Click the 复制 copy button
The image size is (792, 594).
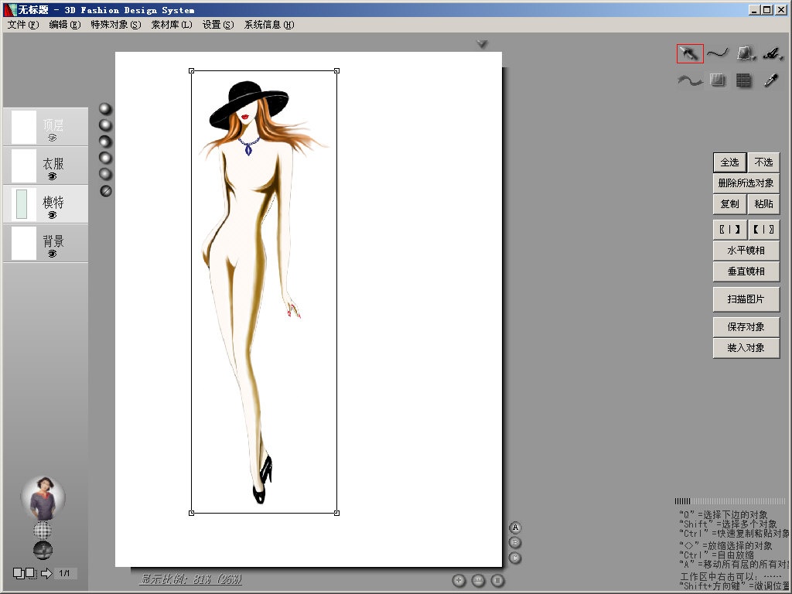729,204
